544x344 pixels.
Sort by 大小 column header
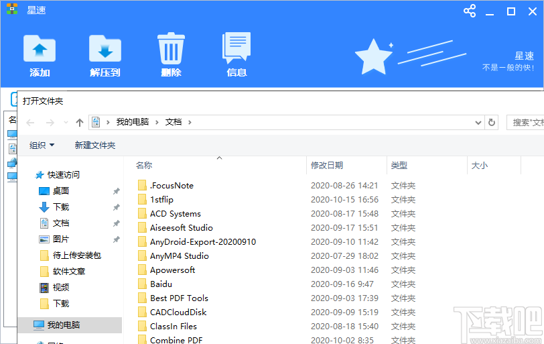480,165
